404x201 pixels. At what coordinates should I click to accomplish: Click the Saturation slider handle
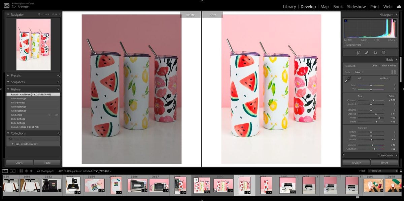pyautogui.click(x=374, y=149)
